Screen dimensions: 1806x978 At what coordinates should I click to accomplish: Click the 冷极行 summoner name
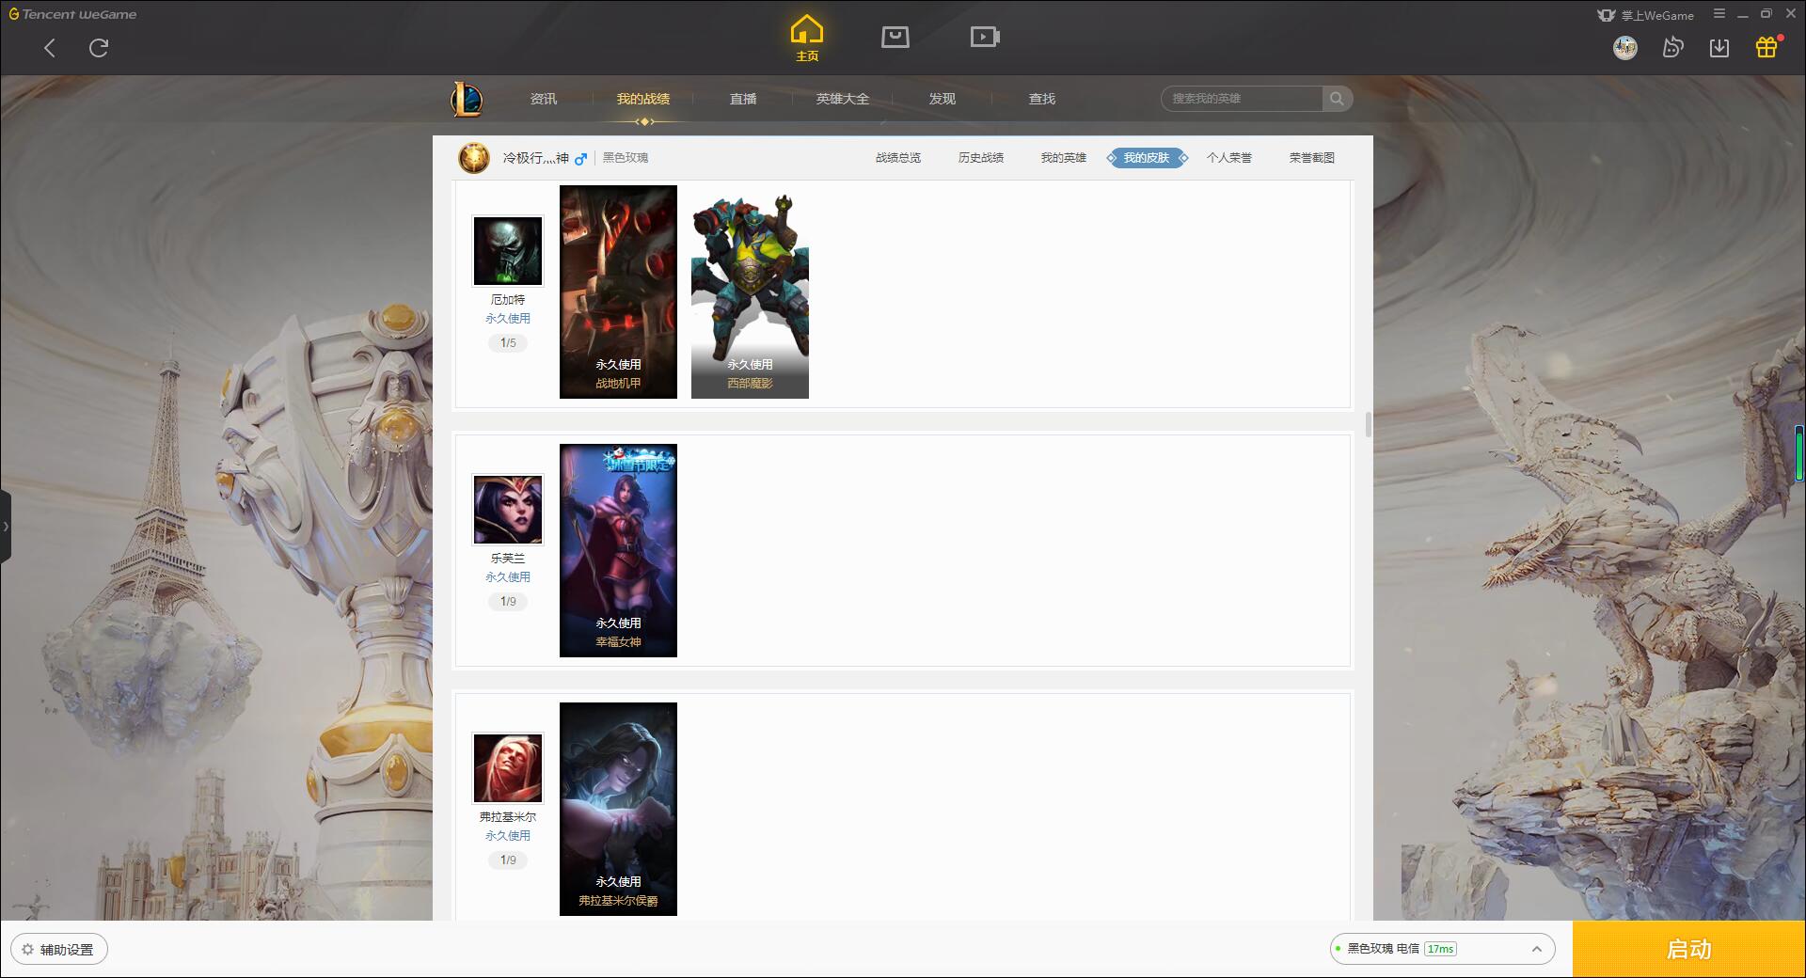[x=536, y=158]
